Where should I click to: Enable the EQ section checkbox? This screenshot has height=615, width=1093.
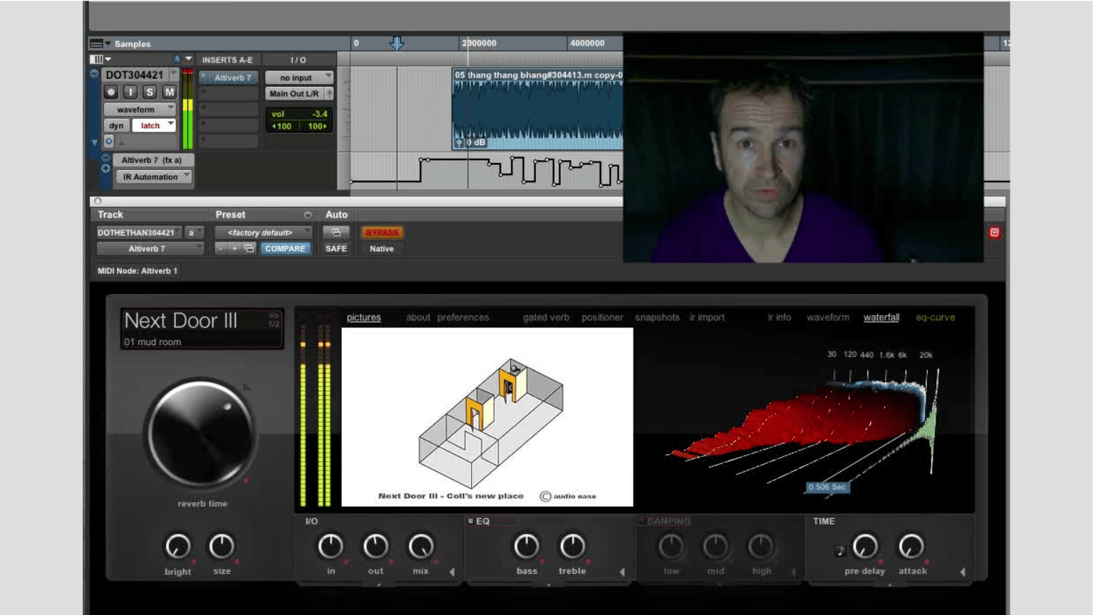[470, 521]
